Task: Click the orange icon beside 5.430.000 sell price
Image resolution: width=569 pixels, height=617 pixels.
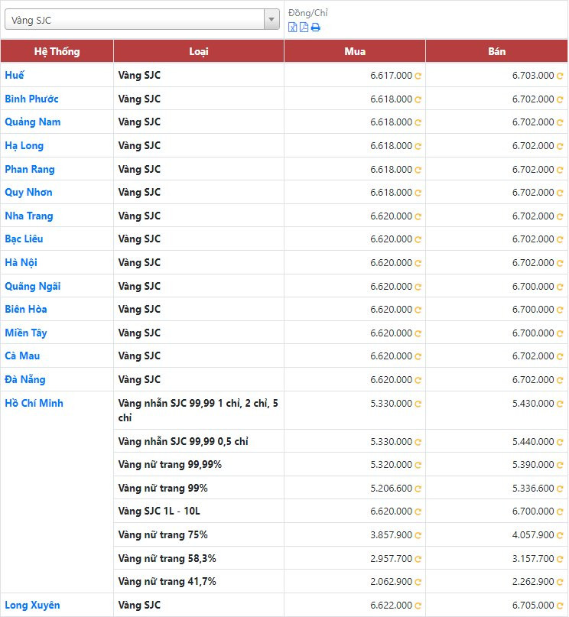Action: tap(559, 404)
